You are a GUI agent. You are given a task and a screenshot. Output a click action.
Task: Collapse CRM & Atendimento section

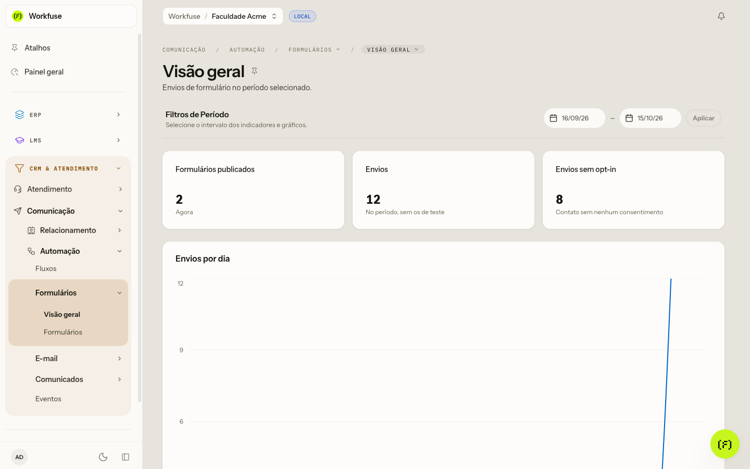tap(119, 168)
